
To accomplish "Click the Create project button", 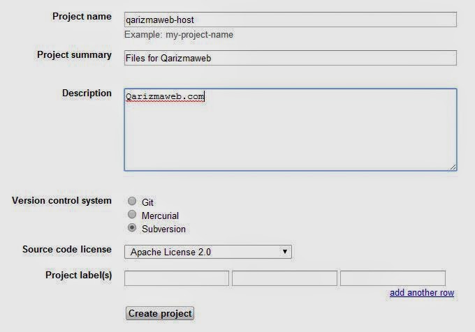I will (160, 313).
